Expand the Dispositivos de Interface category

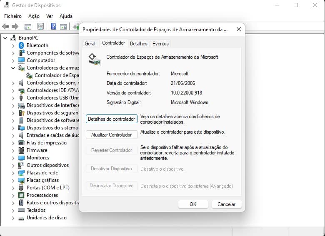pyautogui.click(x=13, y=106)
